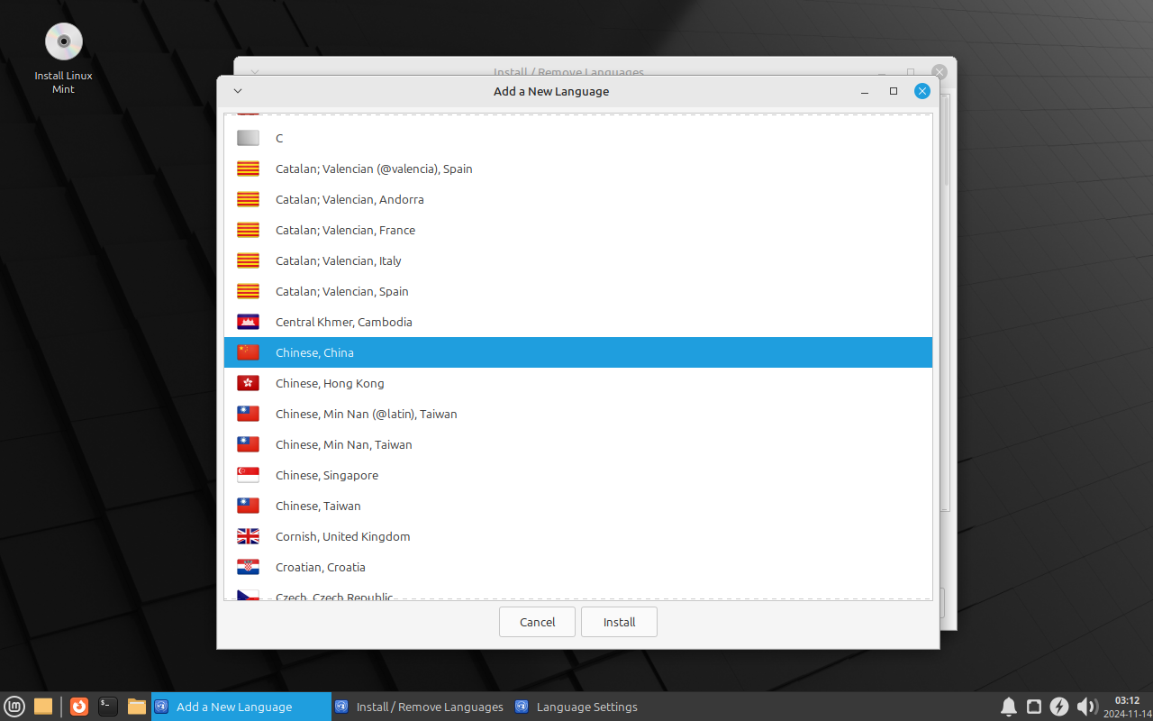Click the China flag icon
This screenshot has height=721, width=1153.
tap(248, 352)
